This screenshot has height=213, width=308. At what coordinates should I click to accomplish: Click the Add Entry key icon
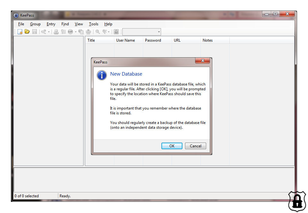44,32
